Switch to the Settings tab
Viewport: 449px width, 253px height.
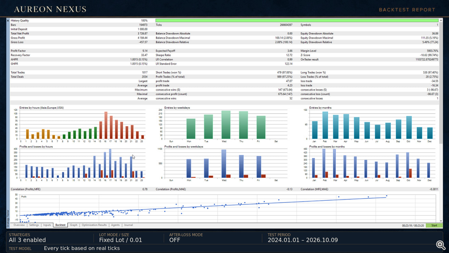(34, 225)
